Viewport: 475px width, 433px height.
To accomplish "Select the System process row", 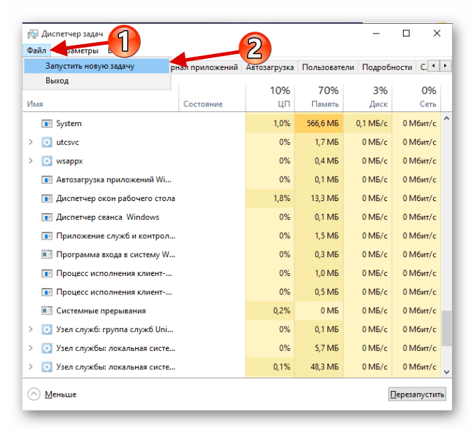I will coord(232,123).
